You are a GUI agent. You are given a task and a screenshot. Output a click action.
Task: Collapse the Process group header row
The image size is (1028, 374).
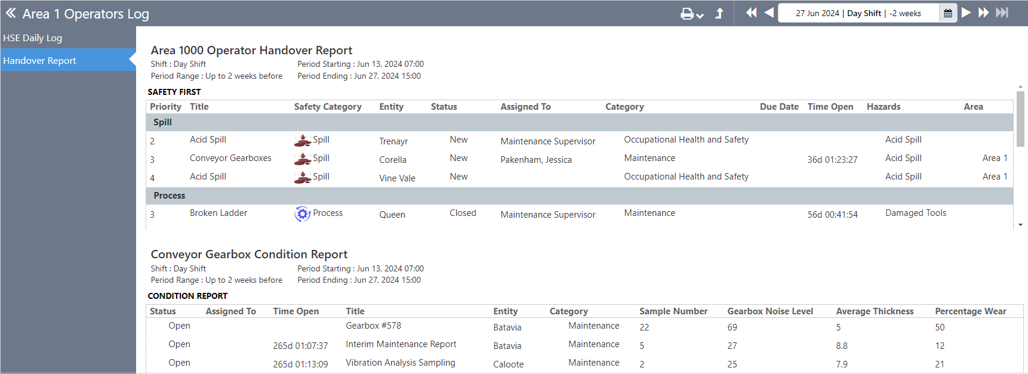click(x=170, y=196)
